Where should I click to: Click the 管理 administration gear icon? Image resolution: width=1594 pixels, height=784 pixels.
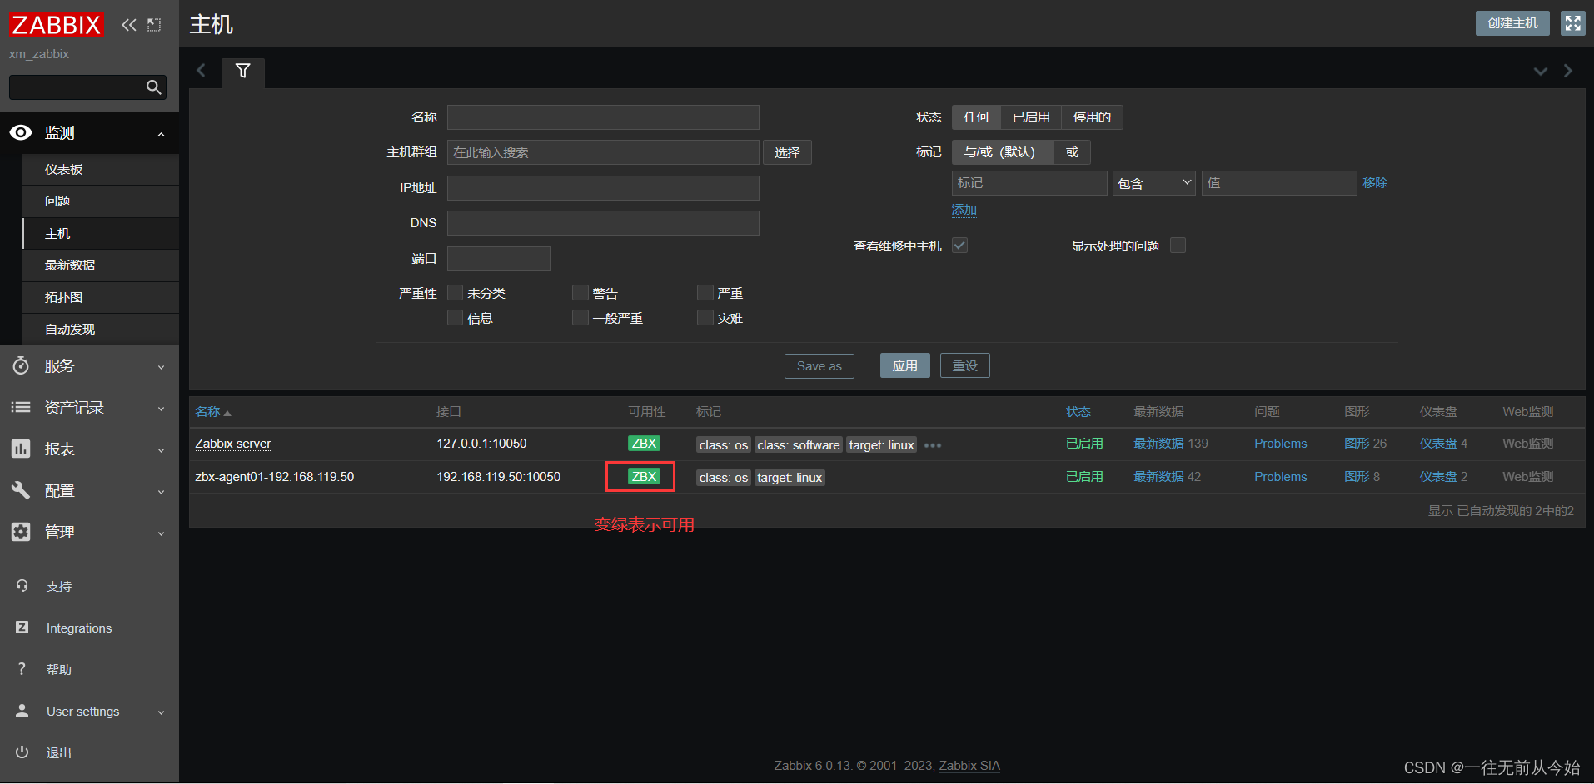point(20,532)
